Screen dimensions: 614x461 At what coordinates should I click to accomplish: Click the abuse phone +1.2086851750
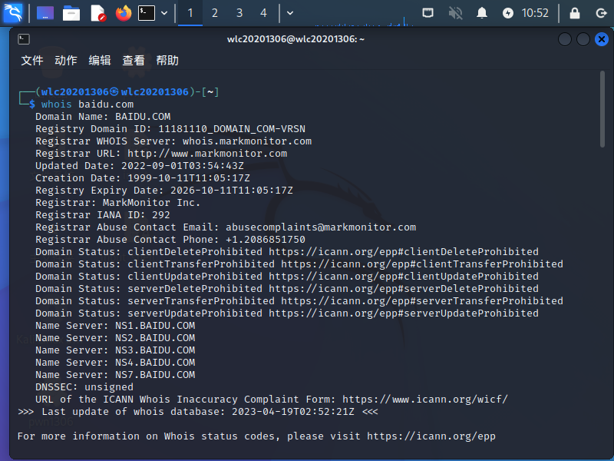(266, 239)
